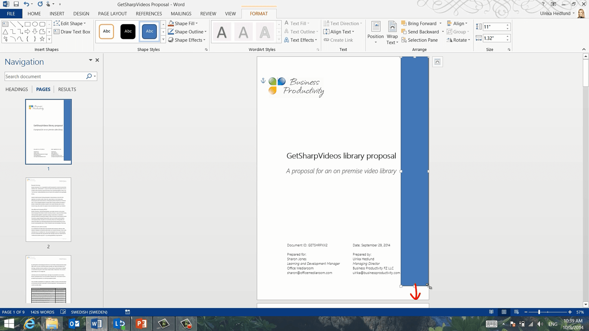Collapse the ribbon with the chevron
The image size is (589, 331).
(583, 49)
